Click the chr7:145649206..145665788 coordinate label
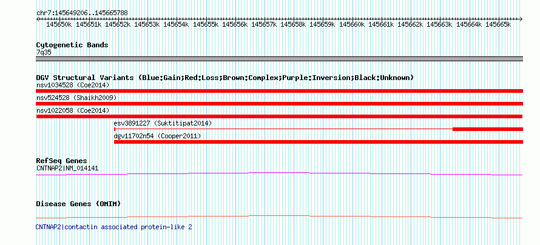Screen dimensions: 540x245 [x=82, y=13]
